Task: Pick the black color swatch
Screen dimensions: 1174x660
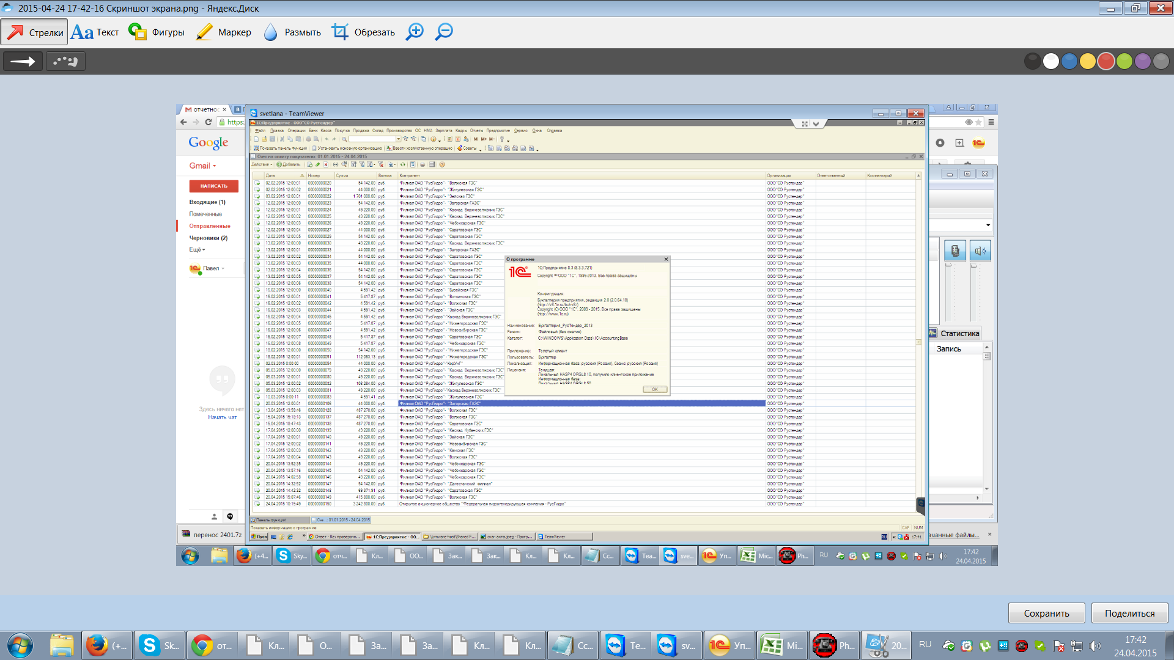Action: 1032,61
